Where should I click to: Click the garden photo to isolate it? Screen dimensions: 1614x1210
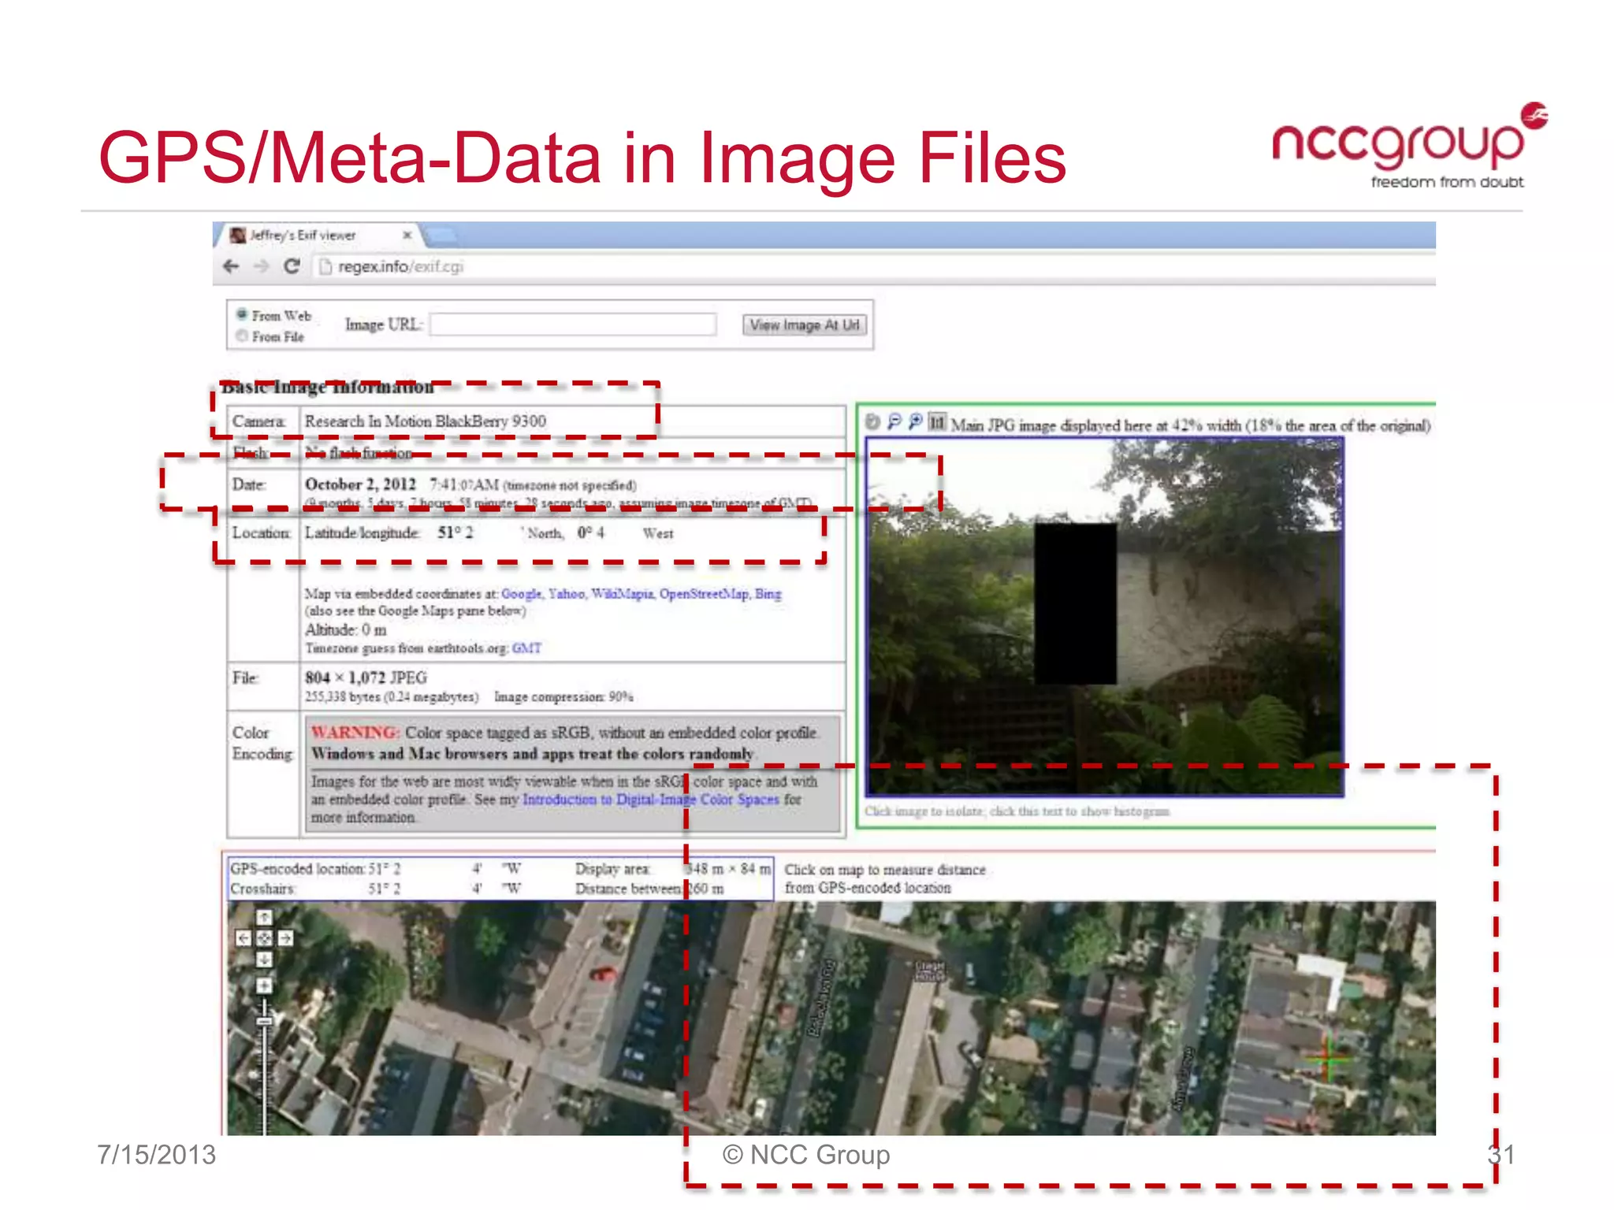click(x=1104, y=617)
